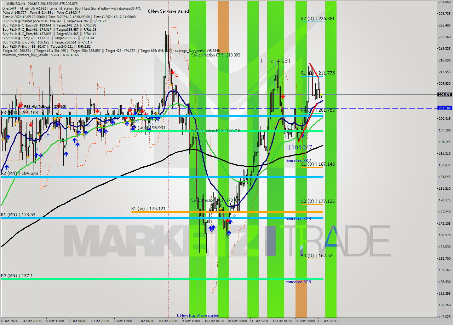This screenshot has width=453, height=325.
Task: Select the S1 (w) | 175.121 weekly label
Action: [148, 209]
